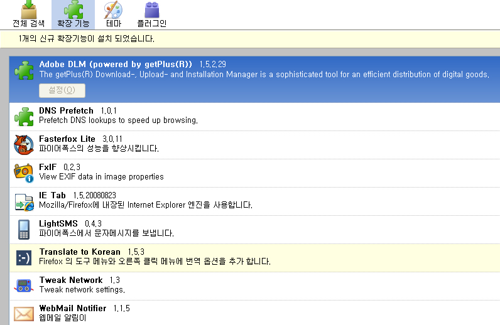Switch to the 확장 기능 tab
The image size is (500, 325).
73,14
